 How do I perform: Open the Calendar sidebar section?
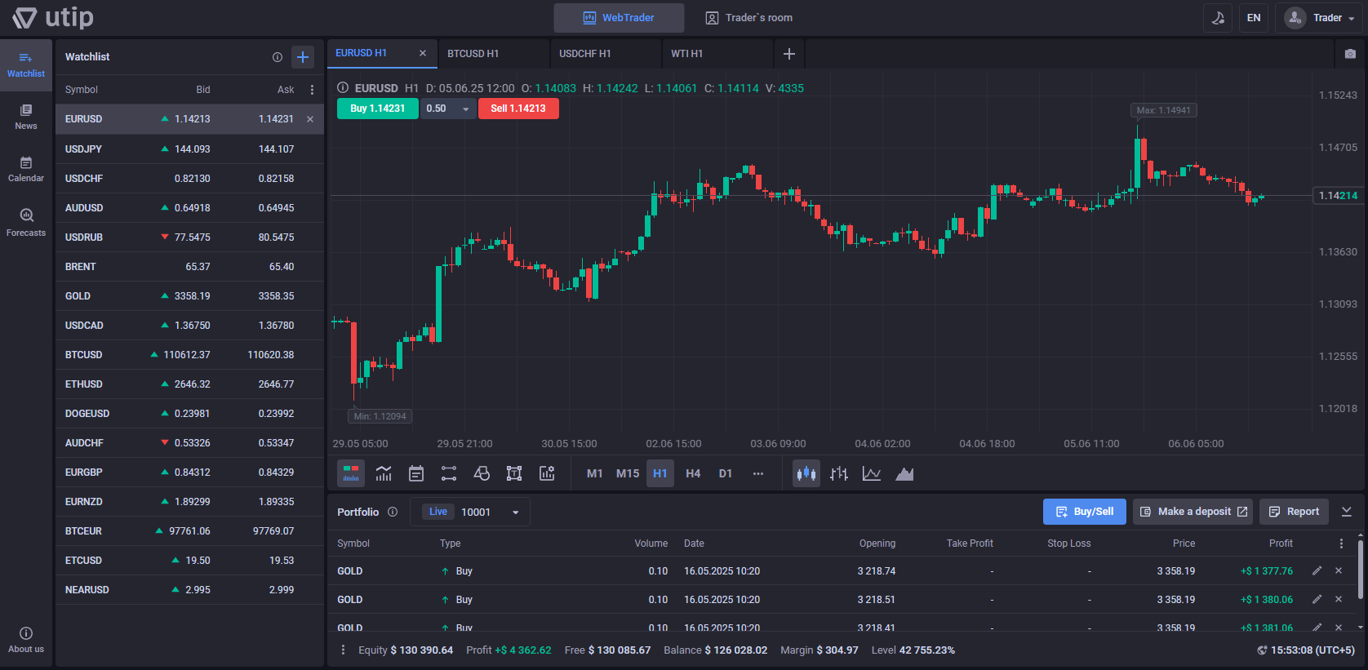[x=26, y=169]
